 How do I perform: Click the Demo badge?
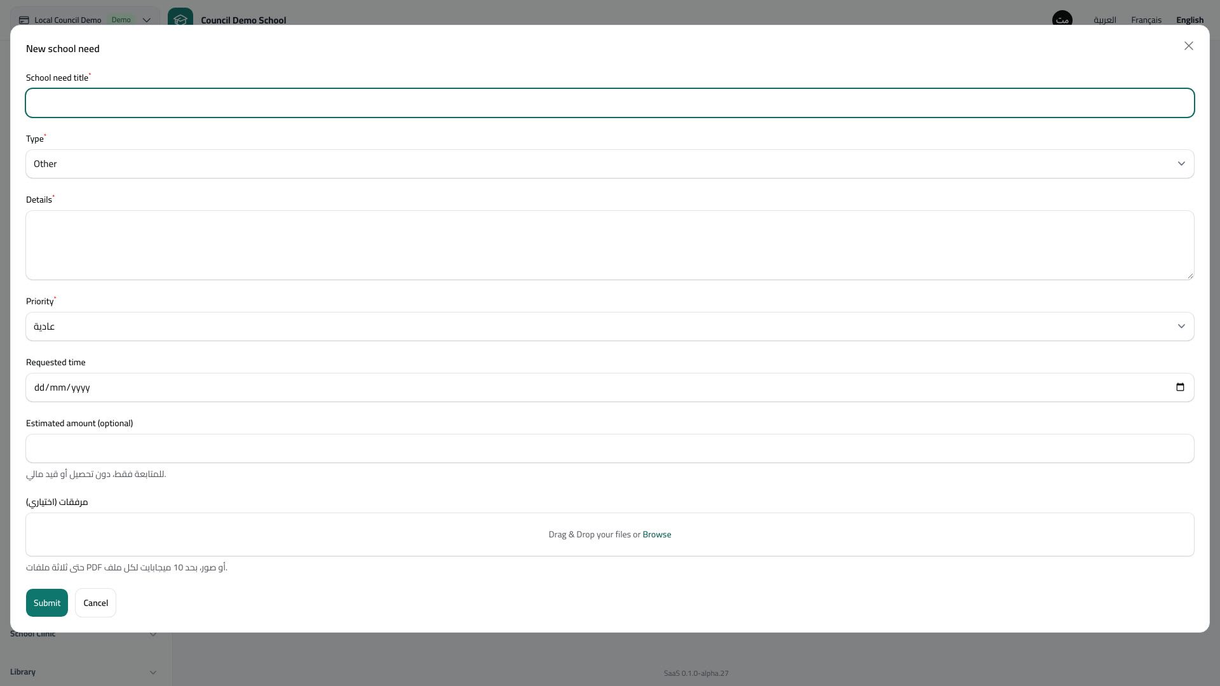121,20
